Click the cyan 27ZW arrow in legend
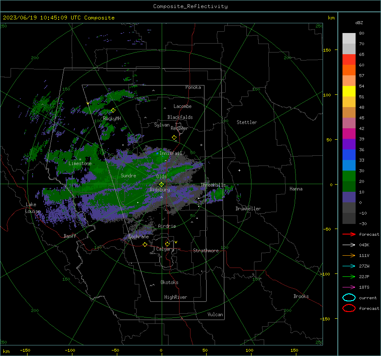 349,266
